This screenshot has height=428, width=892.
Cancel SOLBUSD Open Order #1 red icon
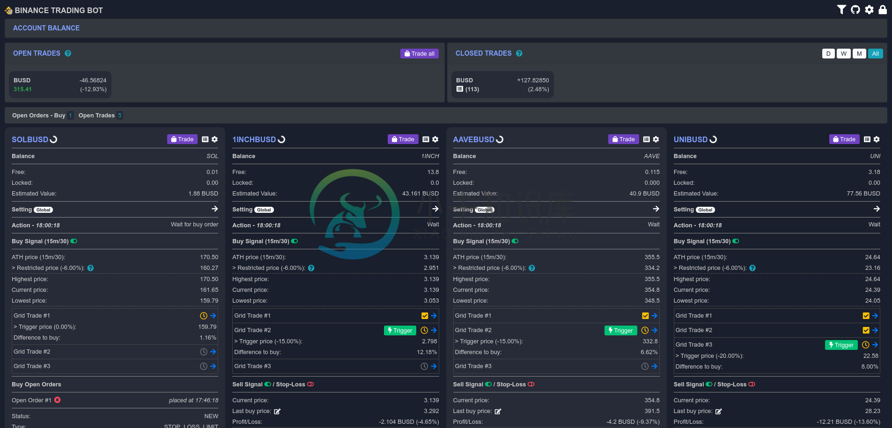[58, 400]
